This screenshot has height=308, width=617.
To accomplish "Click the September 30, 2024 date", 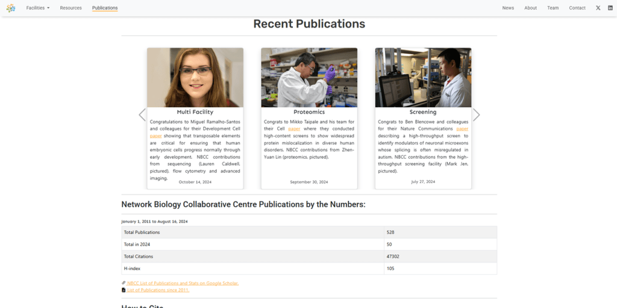I will coord(309,182).
